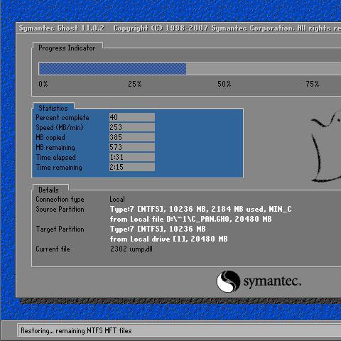Image resolution: width=341 pixels, height=341 pixels.
Task: Click the blue progress bar fill
Action: 112,69
